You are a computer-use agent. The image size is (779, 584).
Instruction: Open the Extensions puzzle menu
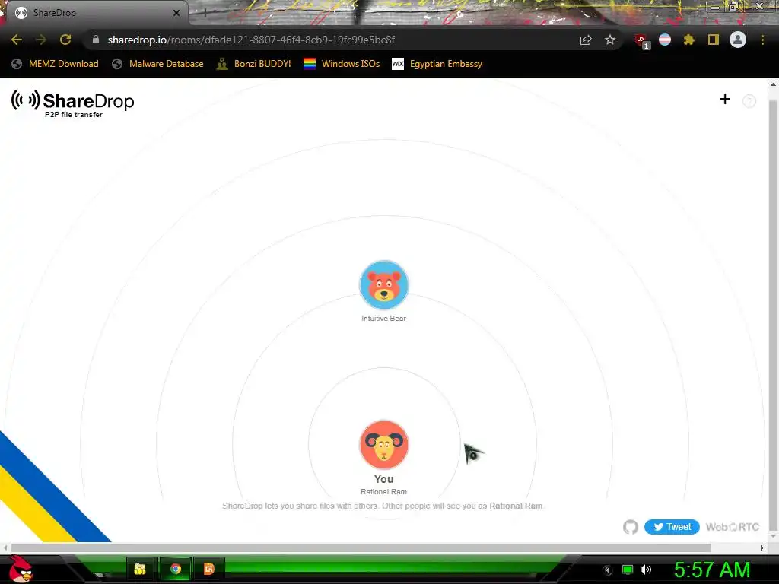688,40
